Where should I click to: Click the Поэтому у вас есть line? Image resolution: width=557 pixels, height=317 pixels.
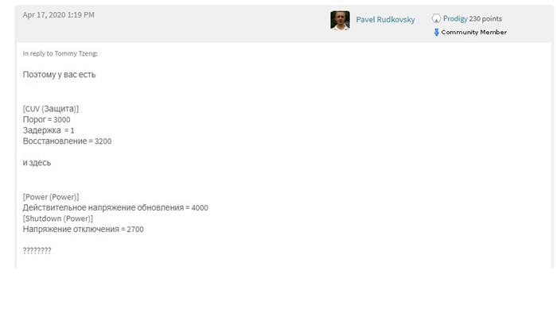click(x=60, y=75)
